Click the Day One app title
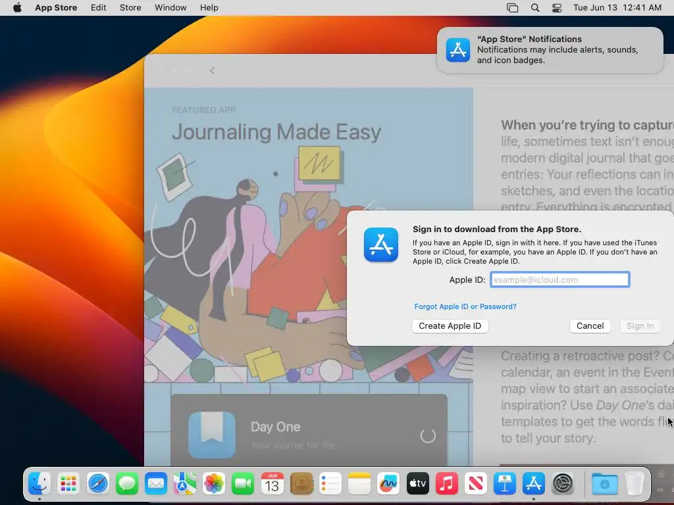674x505 pixels. pyautogui.click(x=276, y=427)
